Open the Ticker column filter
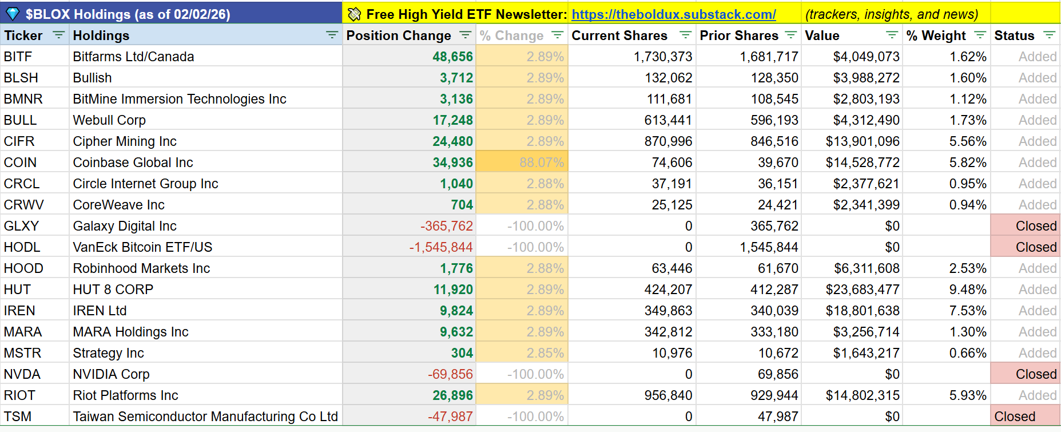The height and width of the screenshot is (432, 1061). (x=58, y=35)
